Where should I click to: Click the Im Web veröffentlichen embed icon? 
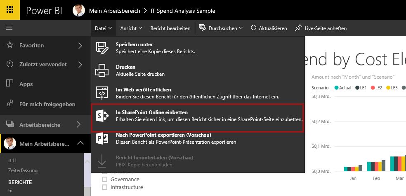[102, 93]
